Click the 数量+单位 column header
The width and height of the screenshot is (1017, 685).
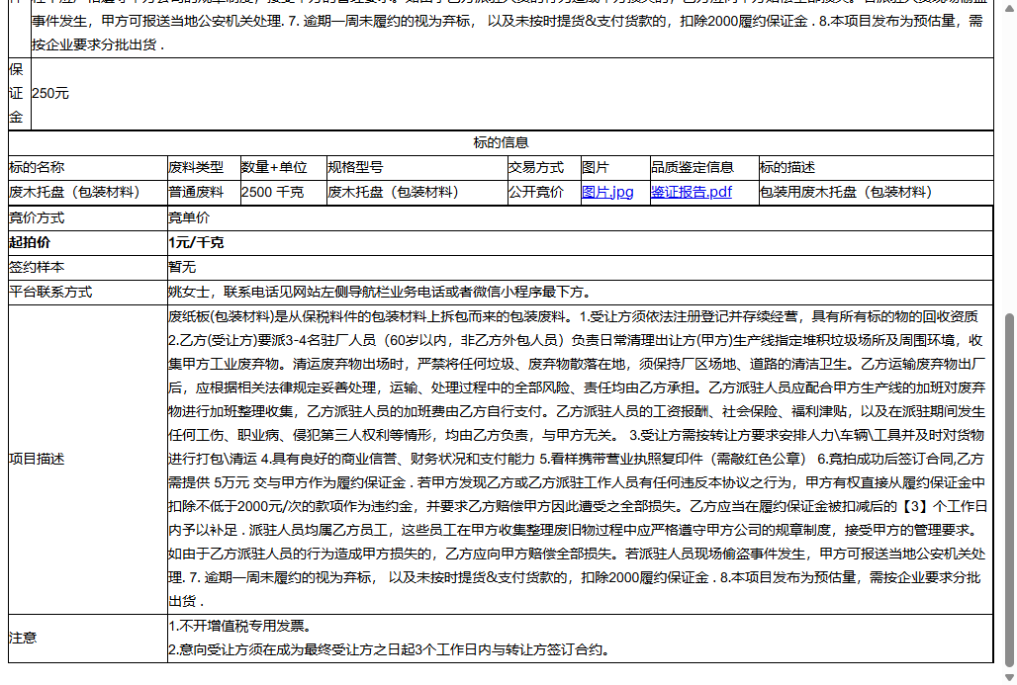(274, 167)
